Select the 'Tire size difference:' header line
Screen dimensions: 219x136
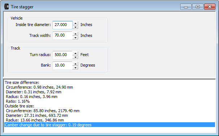point(110,82)
